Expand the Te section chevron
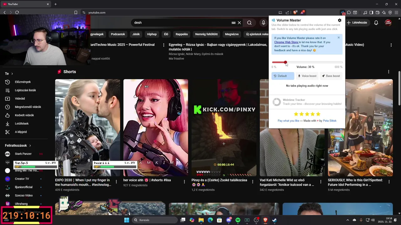Image resolution: width=401 pixels, height=225 pixels. [12, 74]
